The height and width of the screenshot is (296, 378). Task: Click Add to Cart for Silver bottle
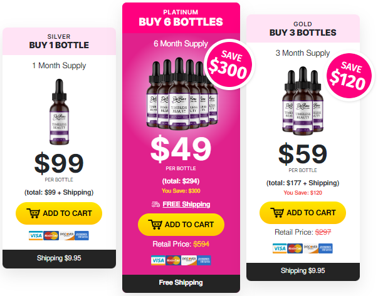pos(59,213)
